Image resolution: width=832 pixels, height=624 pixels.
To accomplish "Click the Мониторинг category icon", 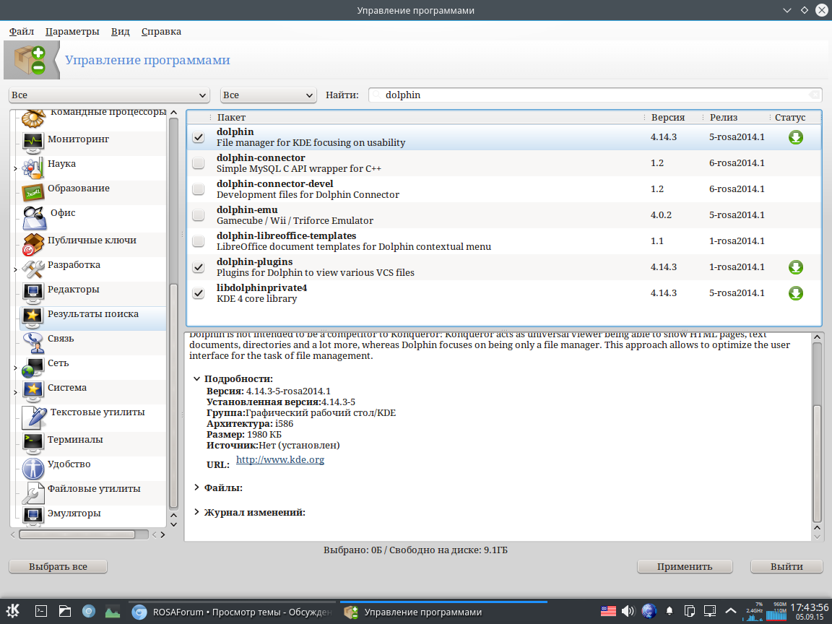I will (33, 141).
